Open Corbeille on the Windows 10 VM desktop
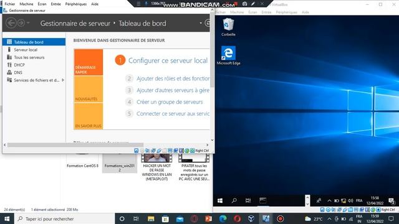This screenshot has width=399, height=224. (x=228, y=27)
